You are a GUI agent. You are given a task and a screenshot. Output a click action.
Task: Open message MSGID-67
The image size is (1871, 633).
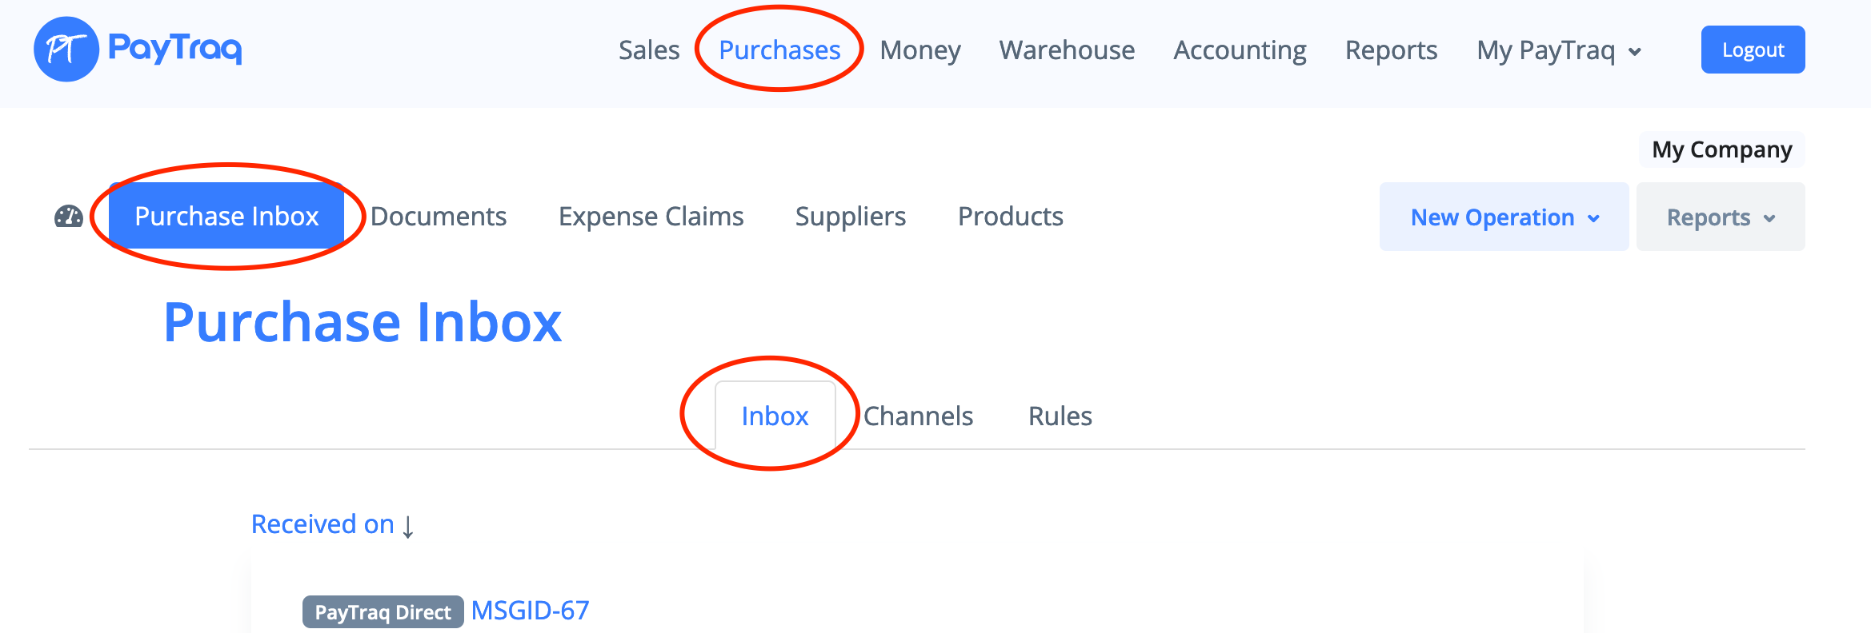click(530, 611)
